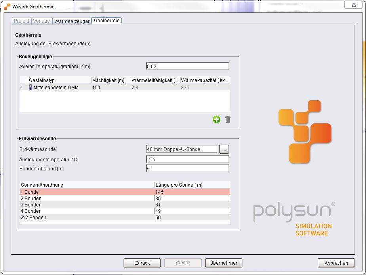This screenshot has height=275, width=366.
Task: Click the length value 50
Action: [x=158, y=217]
